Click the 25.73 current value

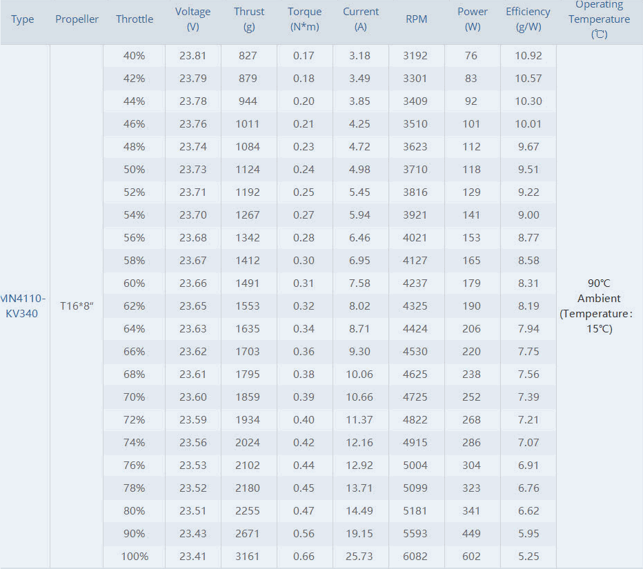point(359,557)
